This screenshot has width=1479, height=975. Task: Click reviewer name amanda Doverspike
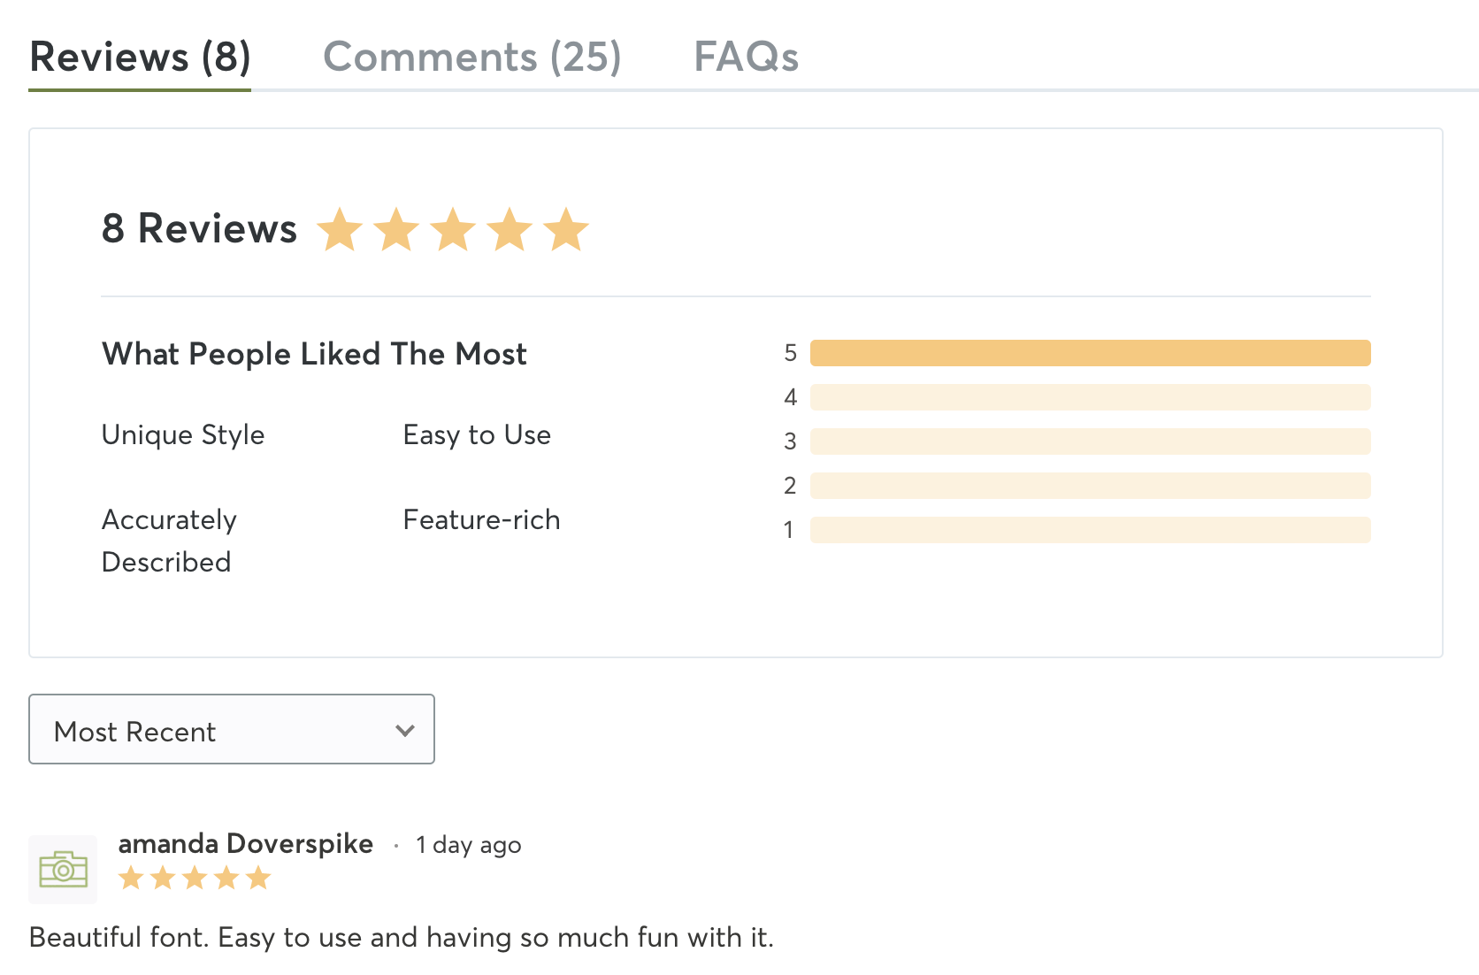tap(246, 844)
